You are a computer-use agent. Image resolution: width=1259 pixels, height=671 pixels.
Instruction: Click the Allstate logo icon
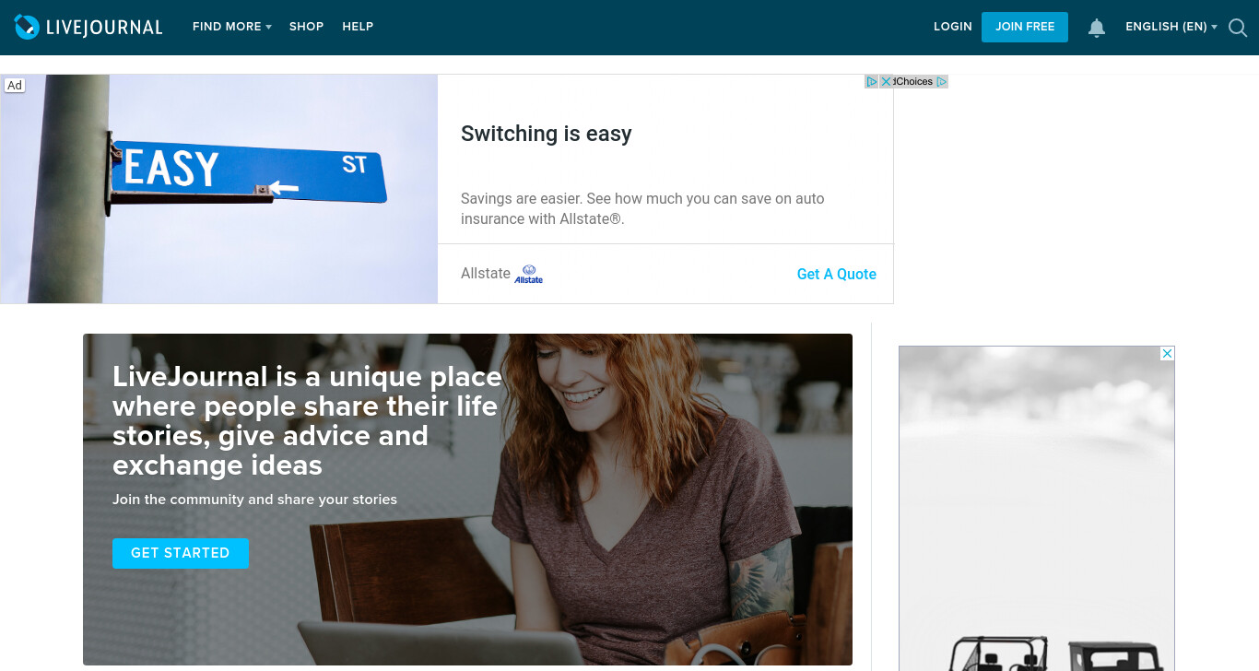(x=529, y=274)
